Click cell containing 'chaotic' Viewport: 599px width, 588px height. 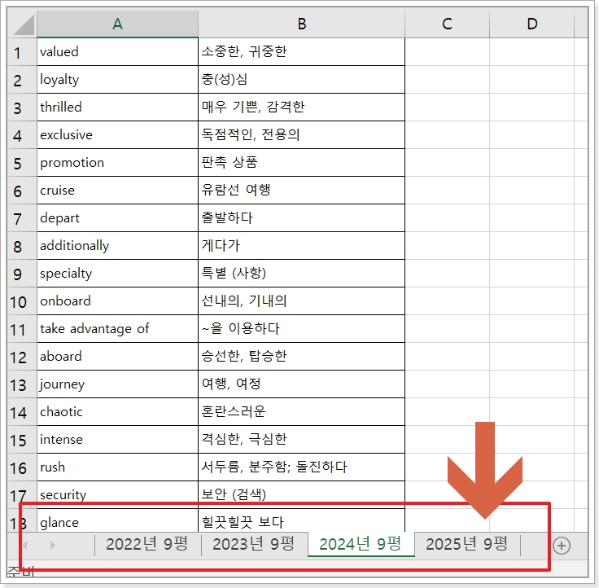(x=117, y=412)
